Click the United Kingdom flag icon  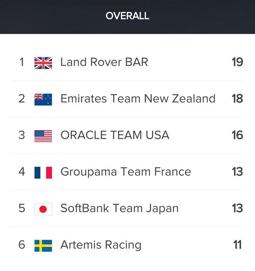(43, 63)
